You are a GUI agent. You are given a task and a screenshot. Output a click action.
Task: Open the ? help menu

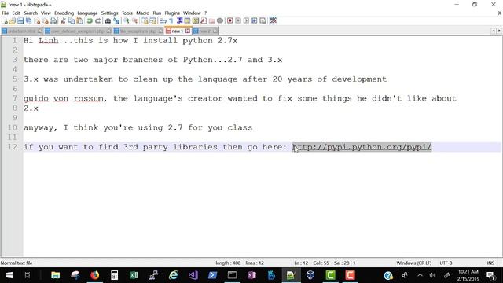[206, 13]
